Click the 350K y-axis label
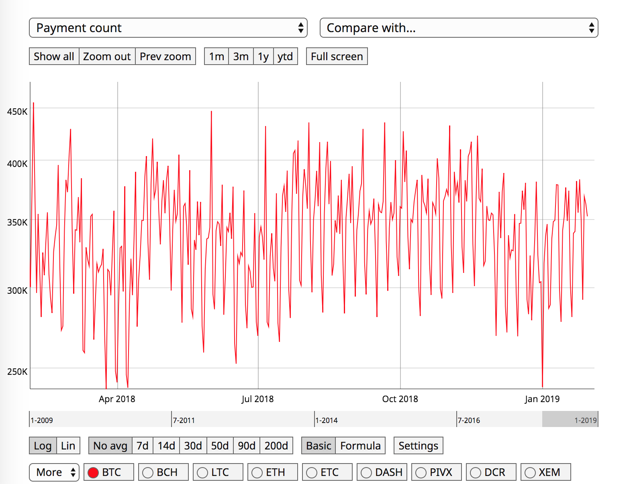This screenshot has width=629, height=484. pos(17,222)
